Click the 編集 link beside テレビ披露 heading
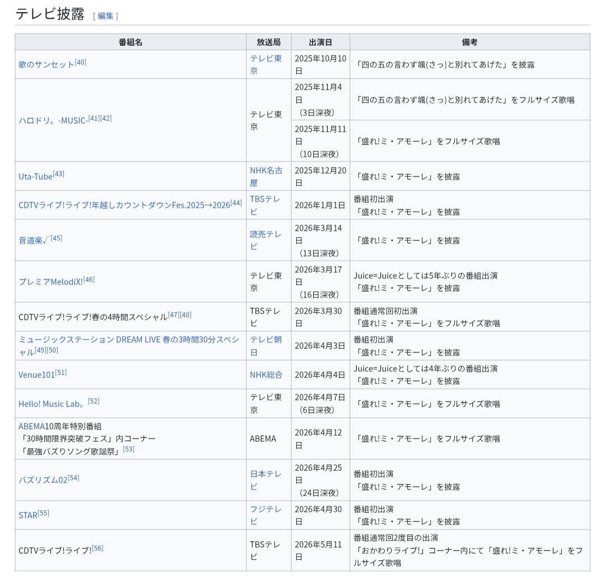605x585 pixels. [x=105, y=16]
